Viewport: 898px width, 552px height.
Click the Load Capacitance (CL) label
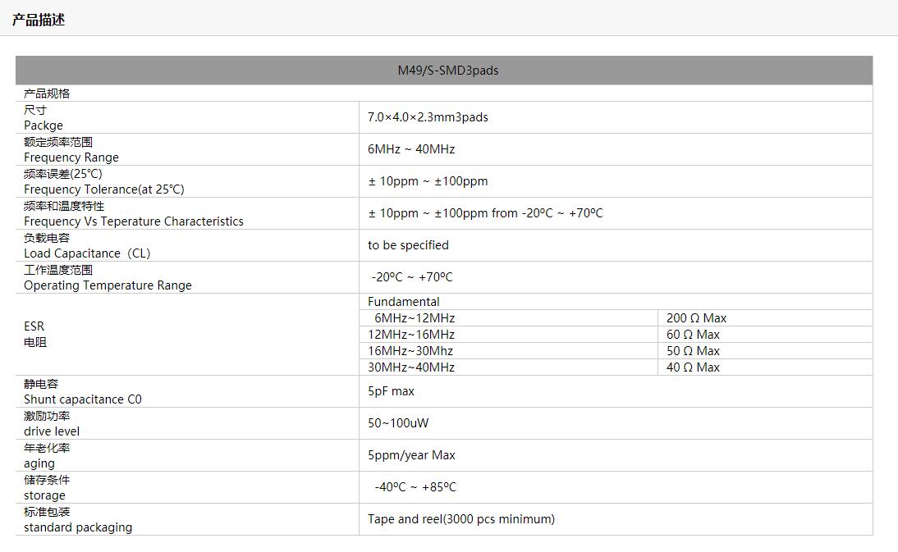pos(87,253)
